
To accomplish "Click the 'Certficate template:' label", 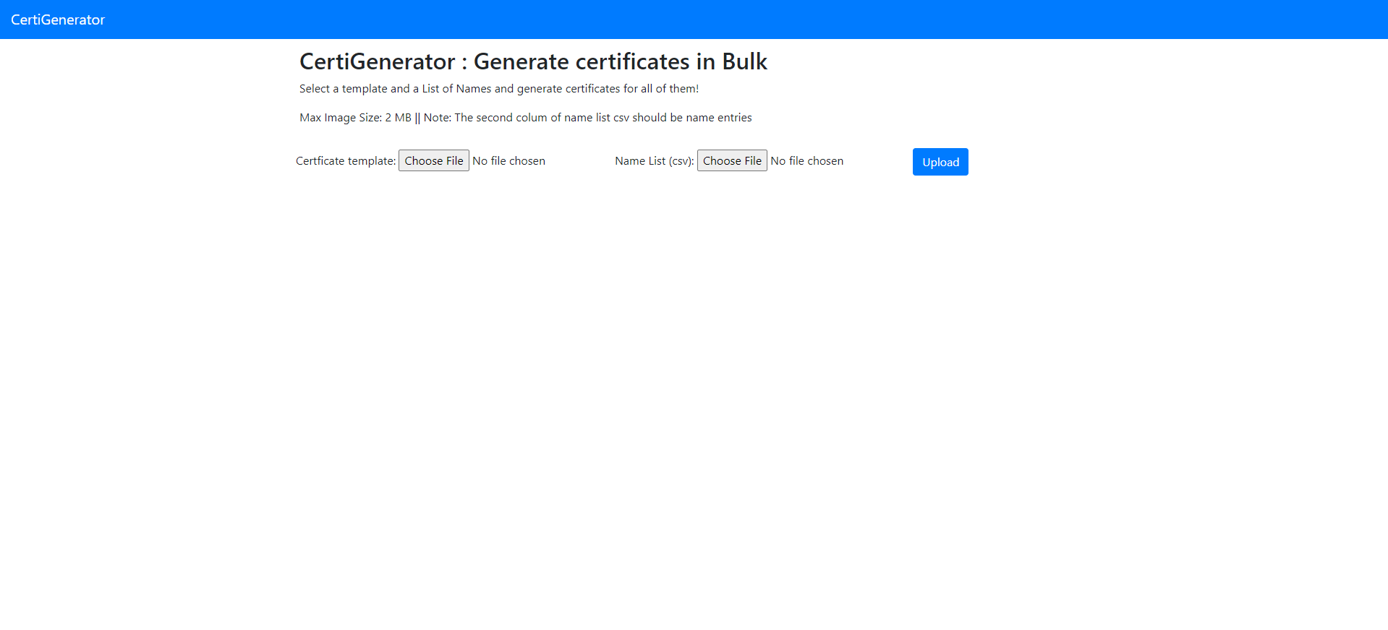I will coord(345,160).
